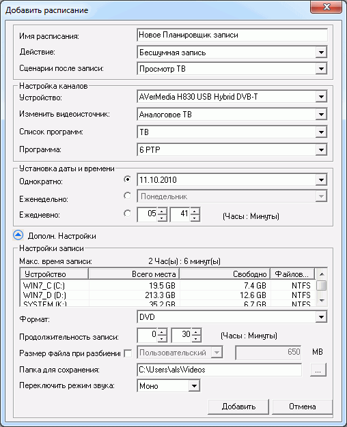347x427 pixels.
Task: Select the Ежедневно radio button
Action: coord(127,213)
